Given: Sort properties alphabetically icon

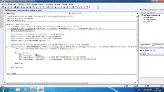Looking at the screenshot, I should tap(144, 54).
